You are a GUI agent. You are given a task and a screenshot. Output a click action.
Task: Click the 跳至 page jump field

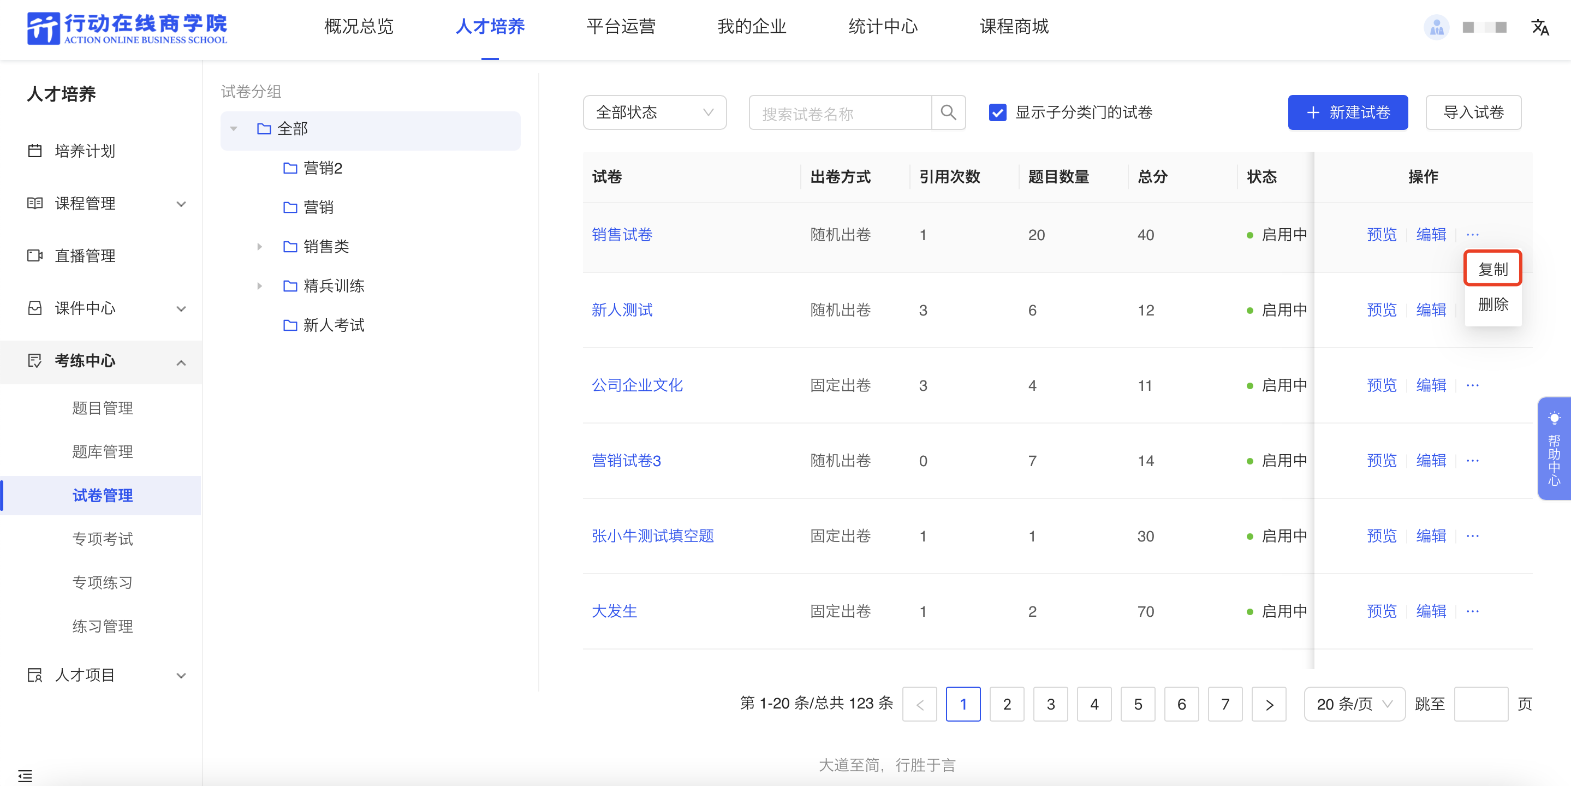tap(1481, 704)
